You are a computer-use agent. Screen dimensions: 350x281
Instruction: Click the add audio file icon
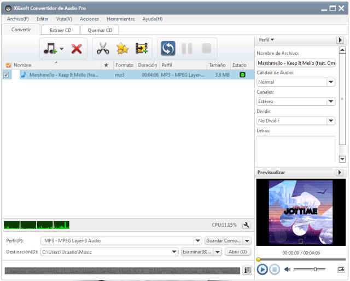(50, 49)
